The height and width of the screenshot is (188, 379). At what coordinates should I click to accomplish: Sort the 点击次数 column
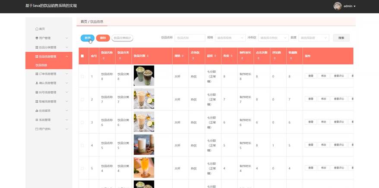pyautogui.click(x=259, y=58)
